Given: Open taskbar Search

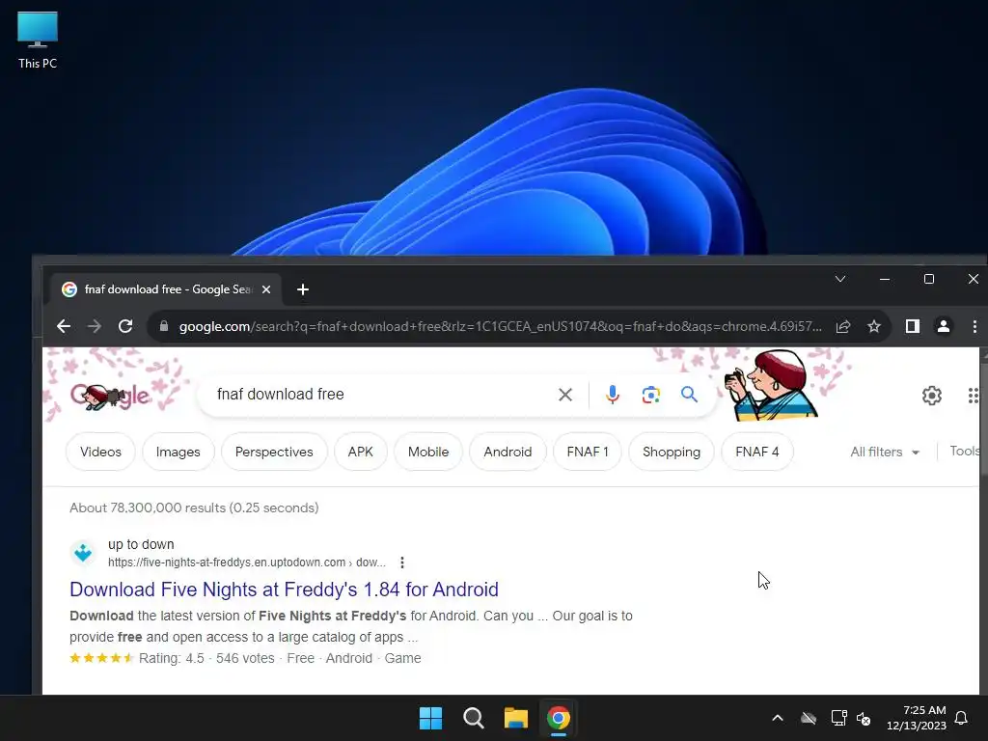Looking at the screenshot, I should (473, 718).
